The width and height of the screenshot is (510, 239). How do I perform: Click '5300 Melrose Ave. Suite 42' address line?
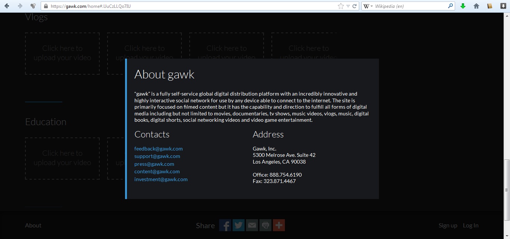coord(284,155)
